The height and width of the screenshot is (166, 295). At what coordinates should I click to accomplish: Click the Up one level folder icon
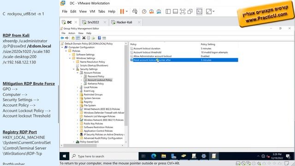73,38
